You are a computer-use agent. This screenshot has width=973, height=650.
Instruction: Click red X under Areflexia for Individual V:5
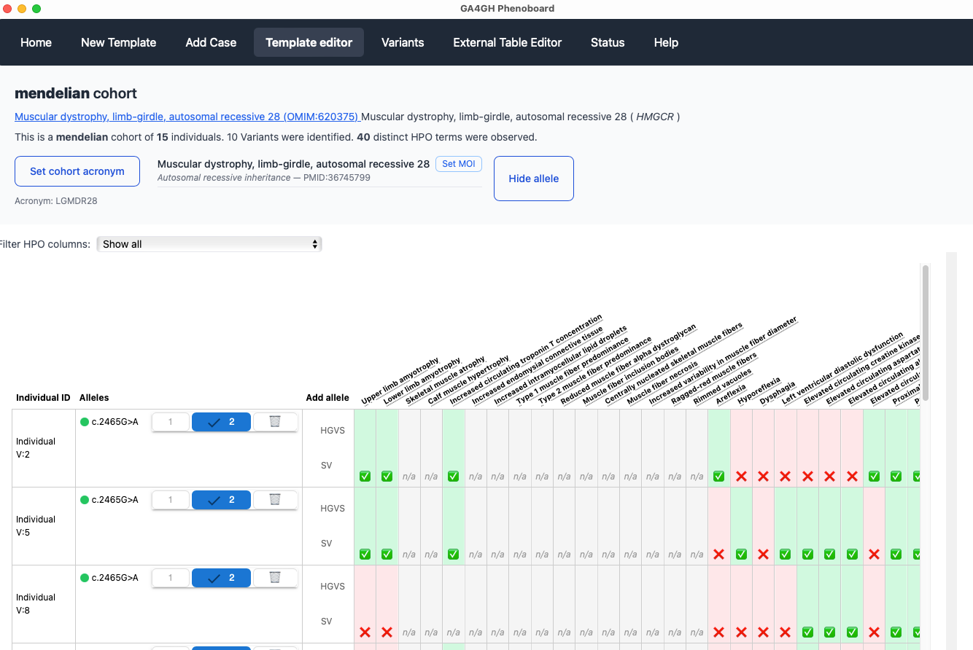tap(718, 554)
